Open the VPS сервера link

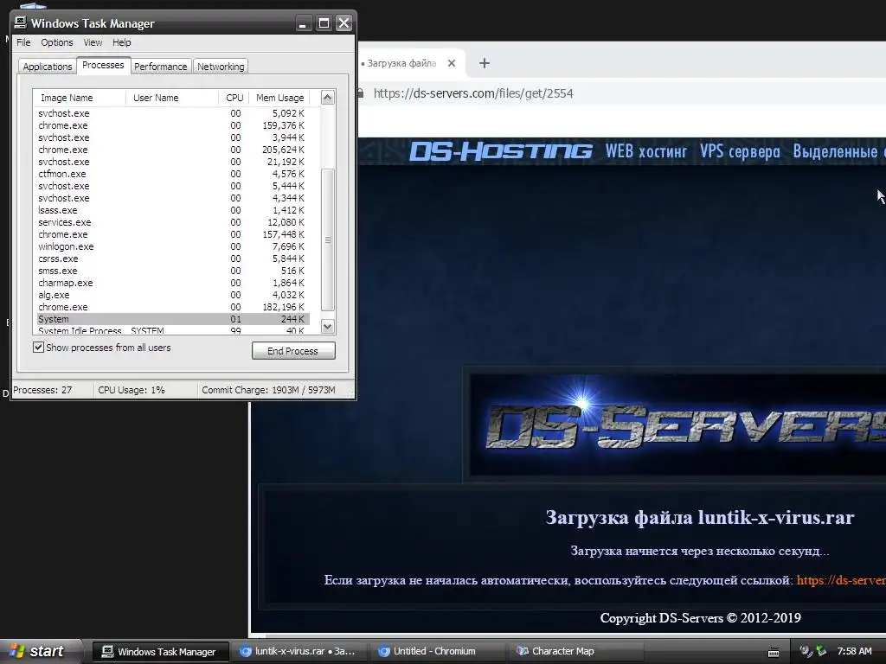(x=740, y=151)
